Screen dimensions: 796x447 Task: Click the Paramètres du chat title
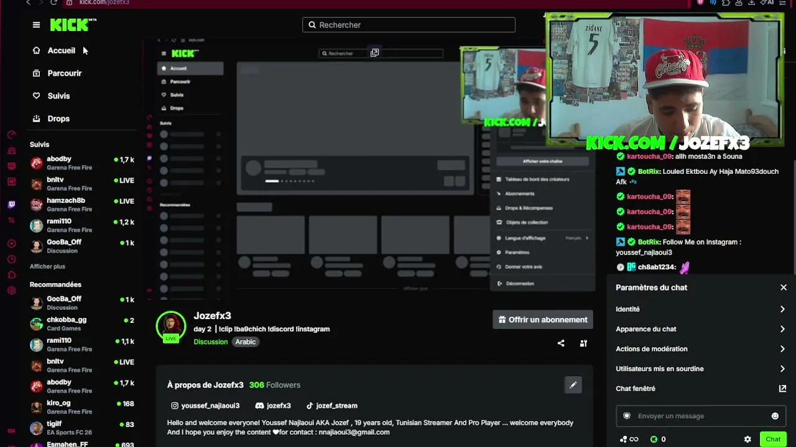point(651,287)
